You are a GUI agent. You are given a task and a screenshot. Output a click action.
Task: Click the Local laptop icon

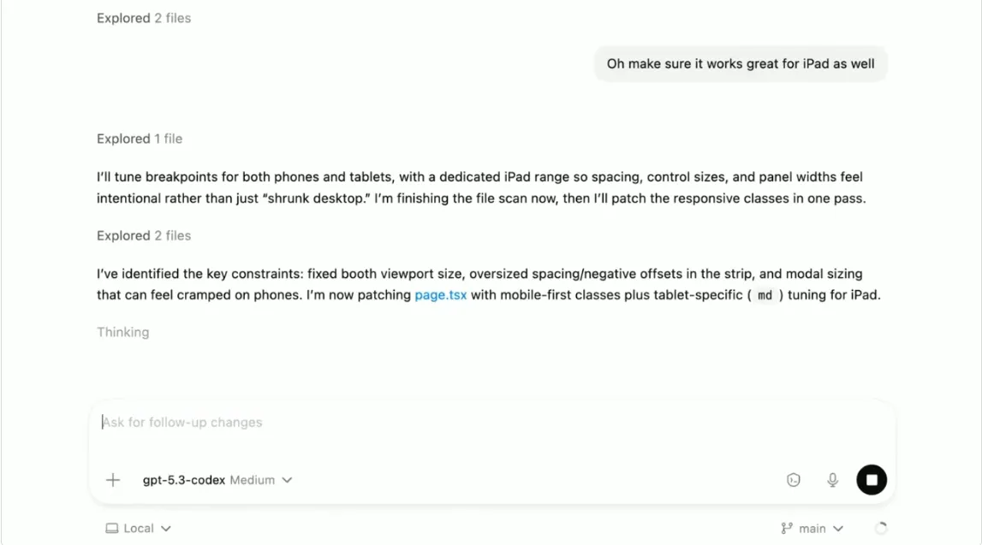coord(111,529)
